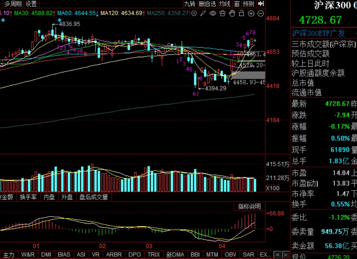The image size is (357, 259).
Task: Switch to the 外盘 tab
Action: [67, 197]
